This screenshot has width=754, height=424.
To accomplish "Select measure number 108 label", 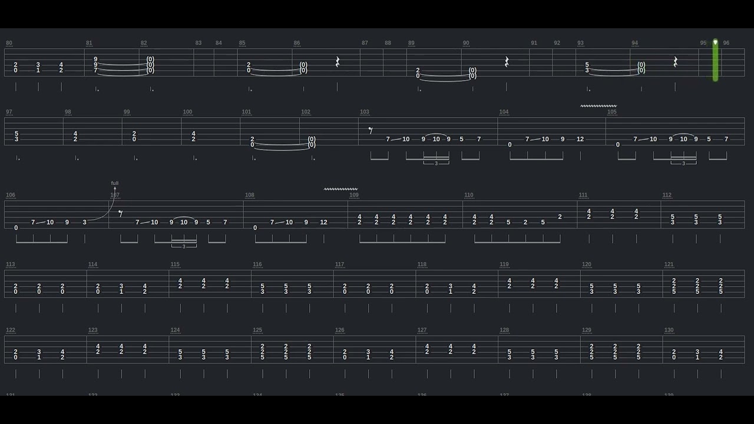I will point(250,195).
